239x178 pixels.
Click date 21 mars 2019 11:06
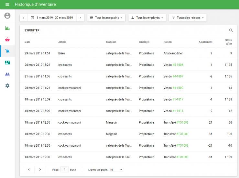pyautogui.click(x=37, y=76)
